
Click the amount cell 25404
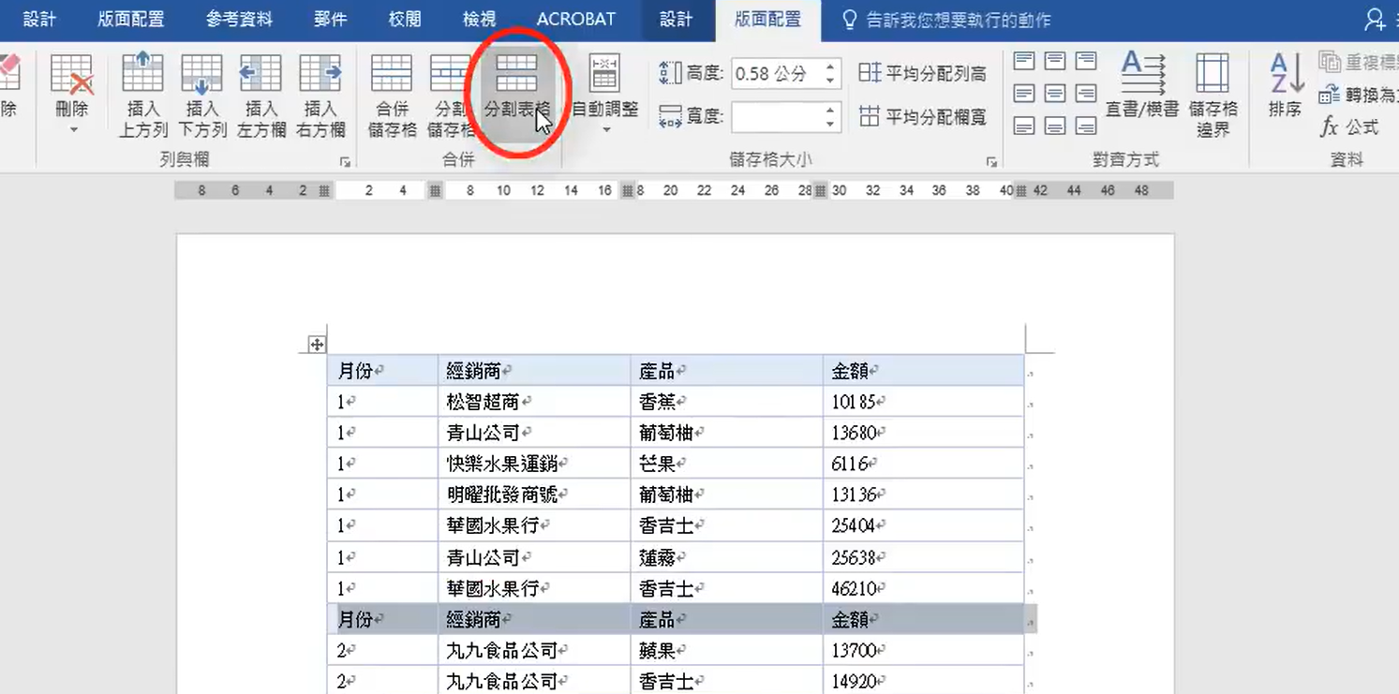(923, 525)
